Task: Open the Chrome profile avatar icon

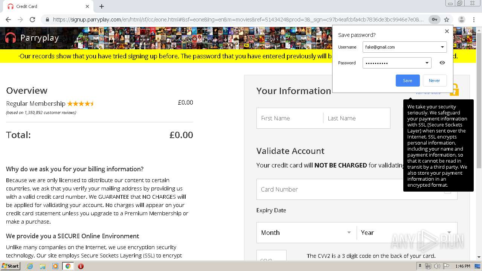Action: (x=461, y=20)
